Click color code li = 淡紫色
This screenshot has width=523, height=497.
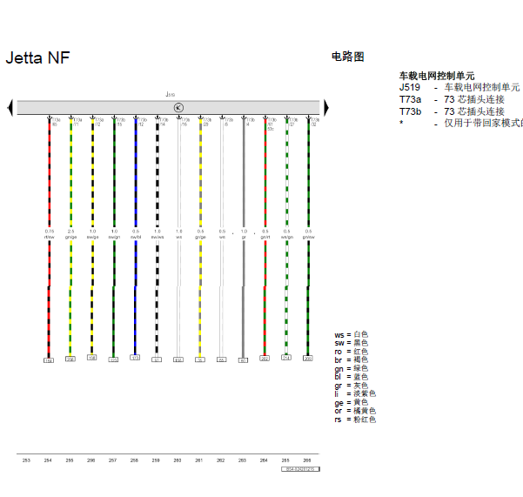[355, 394]
